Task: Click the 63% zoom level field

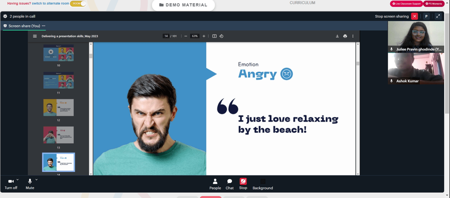Action: [195, 36]
